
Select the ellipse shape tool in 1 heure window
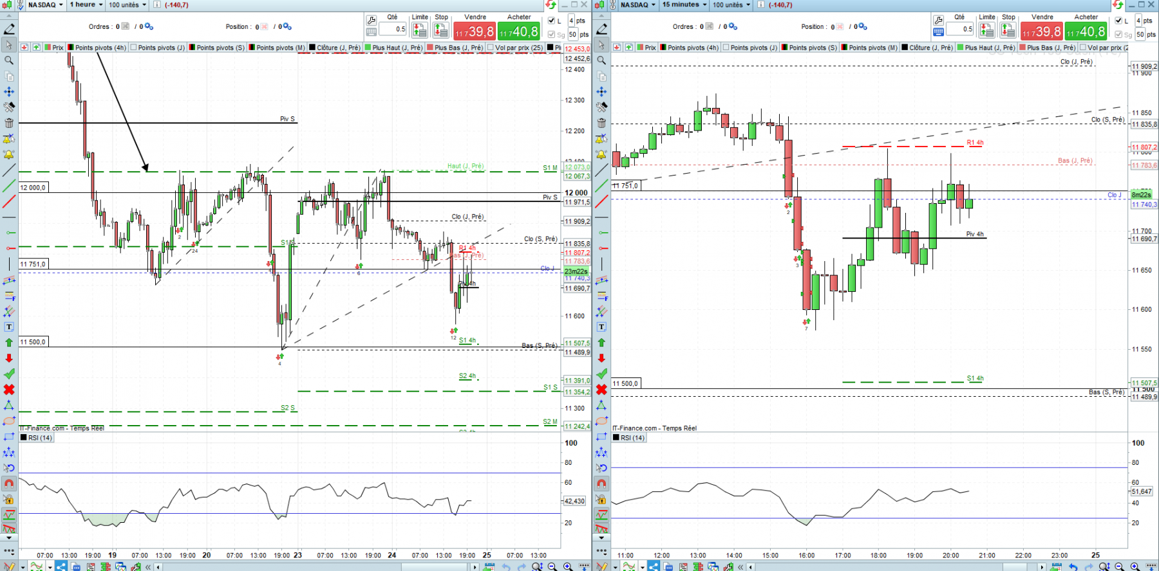click(9, 421)
